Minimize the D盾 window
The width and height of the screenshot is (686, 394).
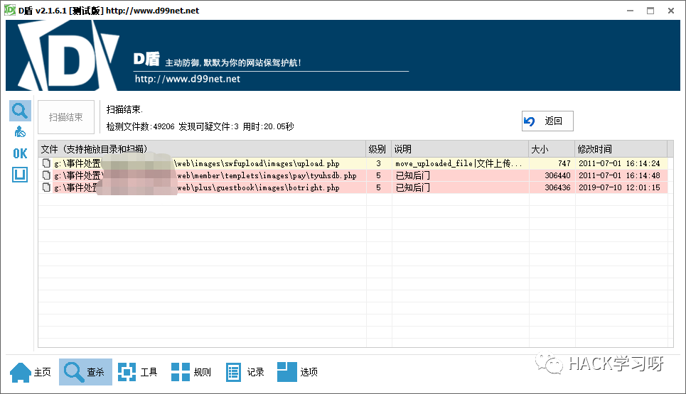tap(630, 11)
